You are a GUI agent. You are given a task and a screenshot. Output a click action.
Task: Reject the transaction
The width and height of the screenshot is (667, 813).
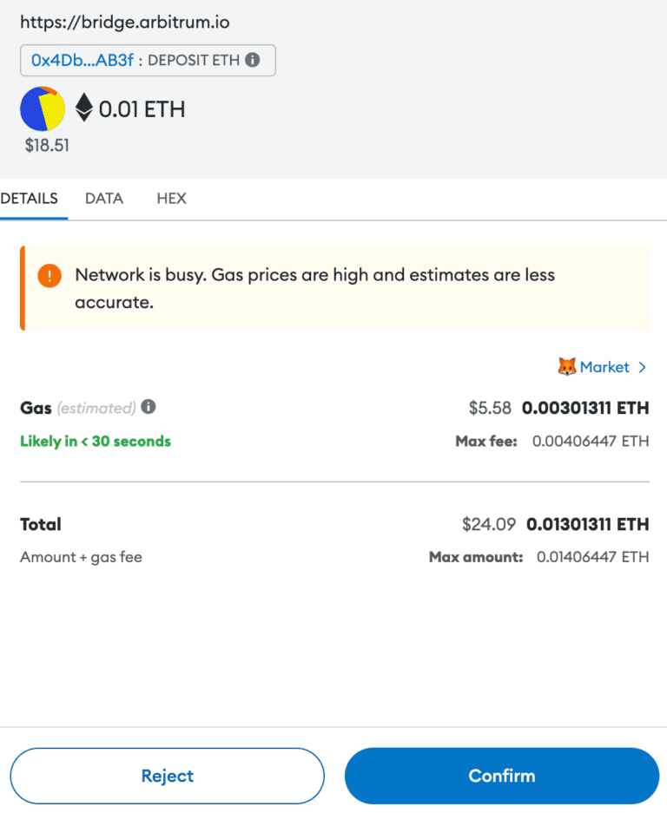[x=167, y=776]
